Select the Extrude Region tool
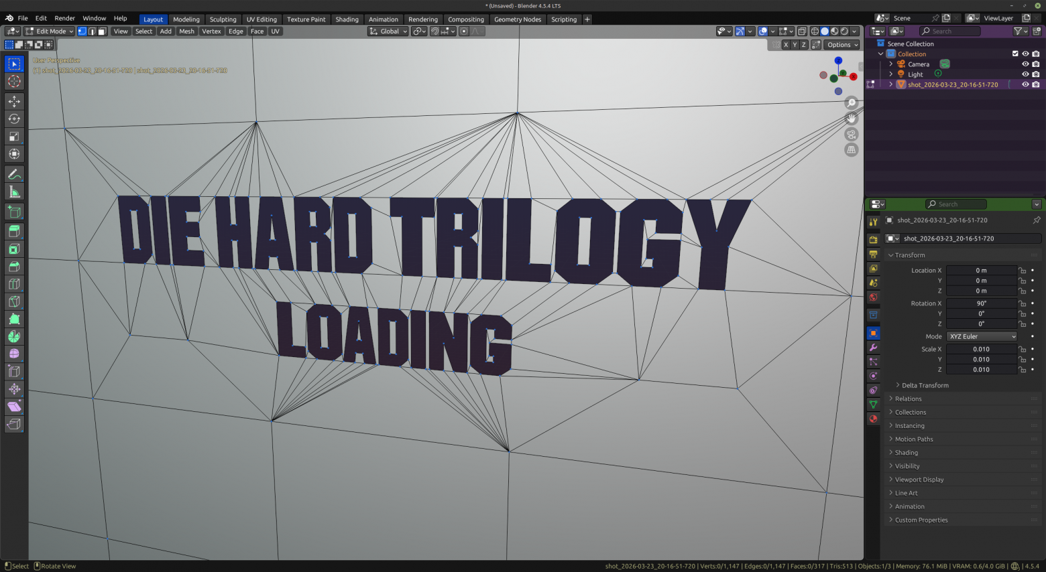The height and width of the screenshot is (572, 1046). 14,231
